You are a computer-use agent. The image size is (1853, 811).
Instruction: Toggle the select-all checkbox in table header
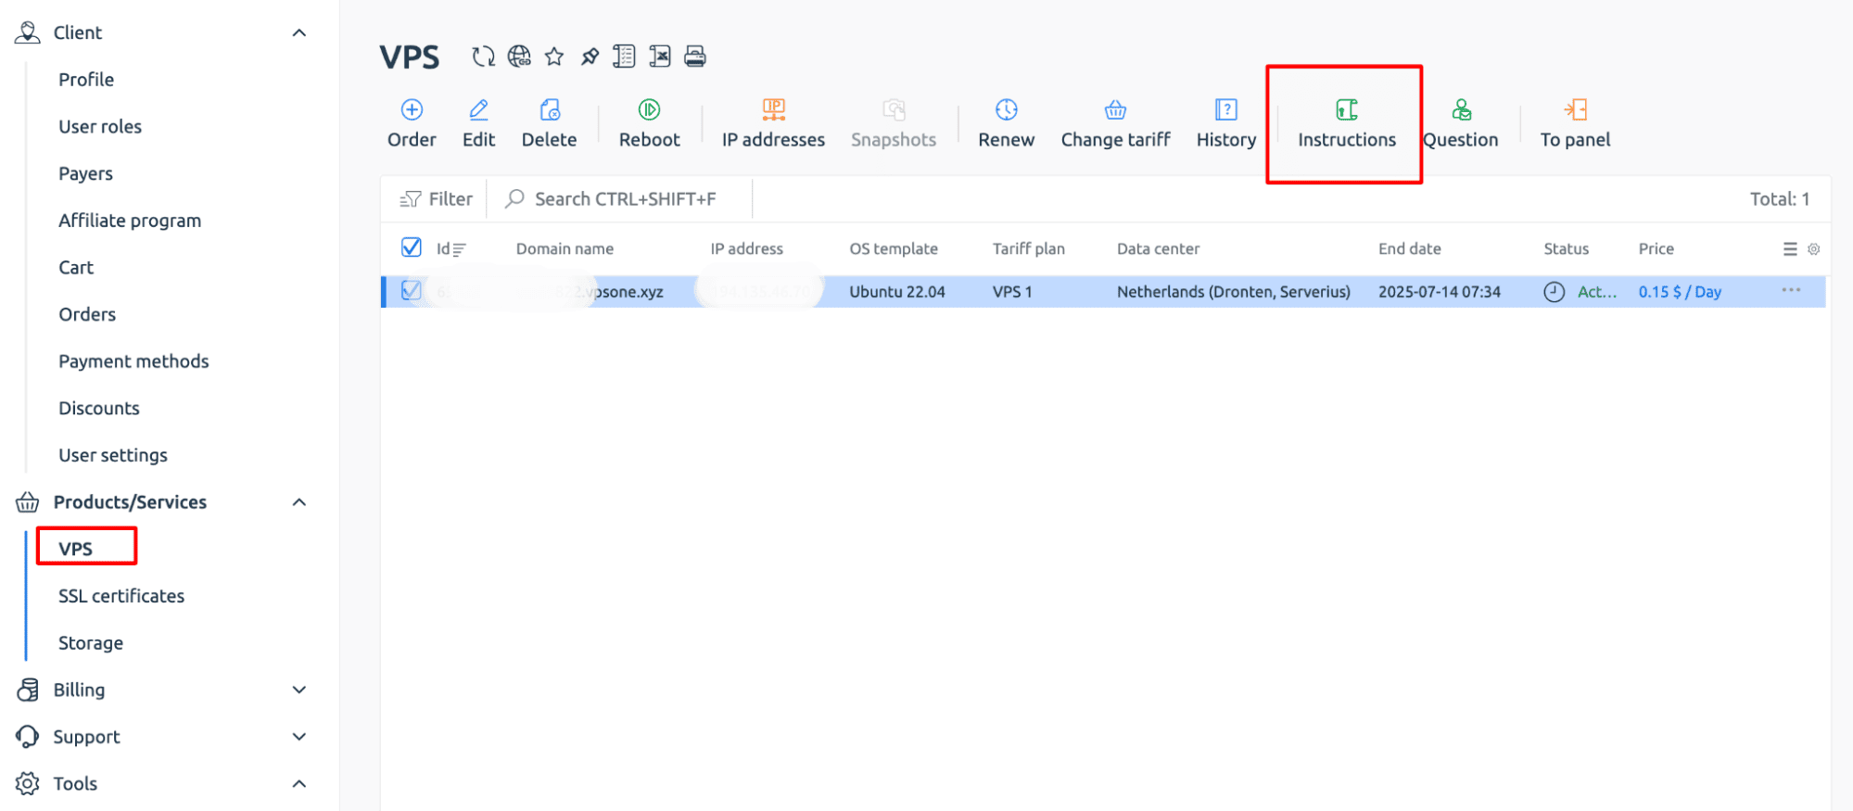[x=412, y=247]
